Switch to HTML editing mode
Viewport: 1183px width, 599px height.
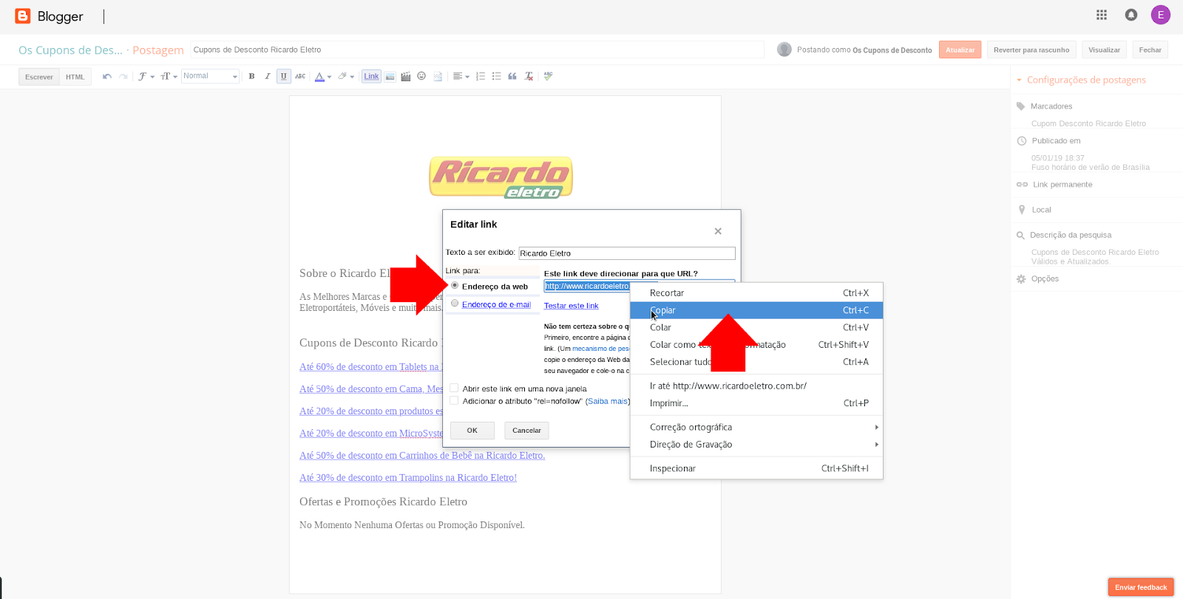click(75, 77)
